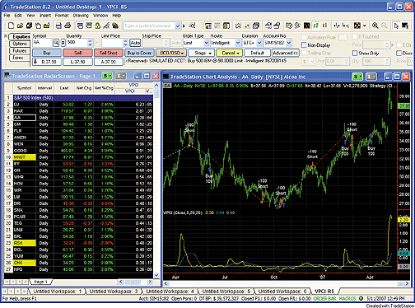The height and width of the screenshot is (308, 415).
Task: Open the OCO/OSO dropdown button
Action: pos(170,53)
